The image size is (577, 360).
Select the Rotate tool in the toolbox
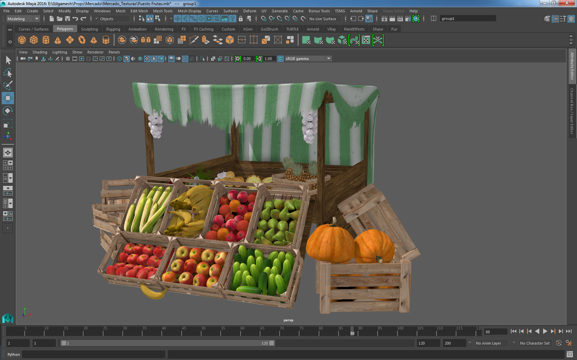tap(8, 111)
